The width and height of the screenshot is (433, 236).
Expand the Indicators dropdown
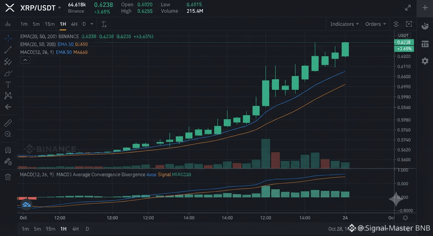pyautogui.click(x=344, y=24)
